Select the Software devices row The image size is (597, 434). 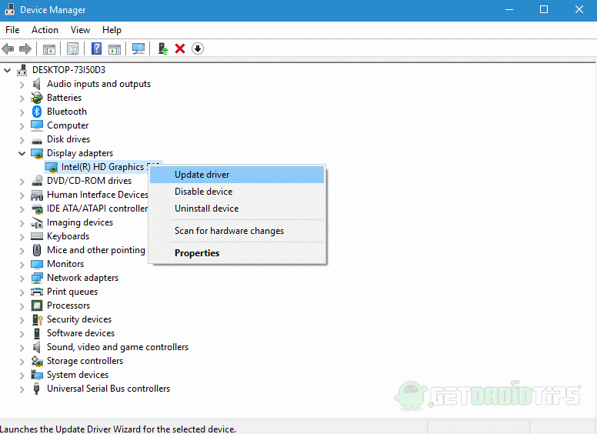tap(81, 333)
